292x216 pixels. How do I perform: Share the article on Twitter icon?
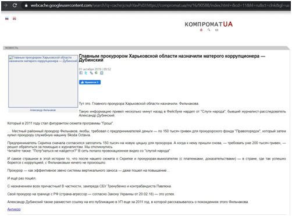click(86, 73)
